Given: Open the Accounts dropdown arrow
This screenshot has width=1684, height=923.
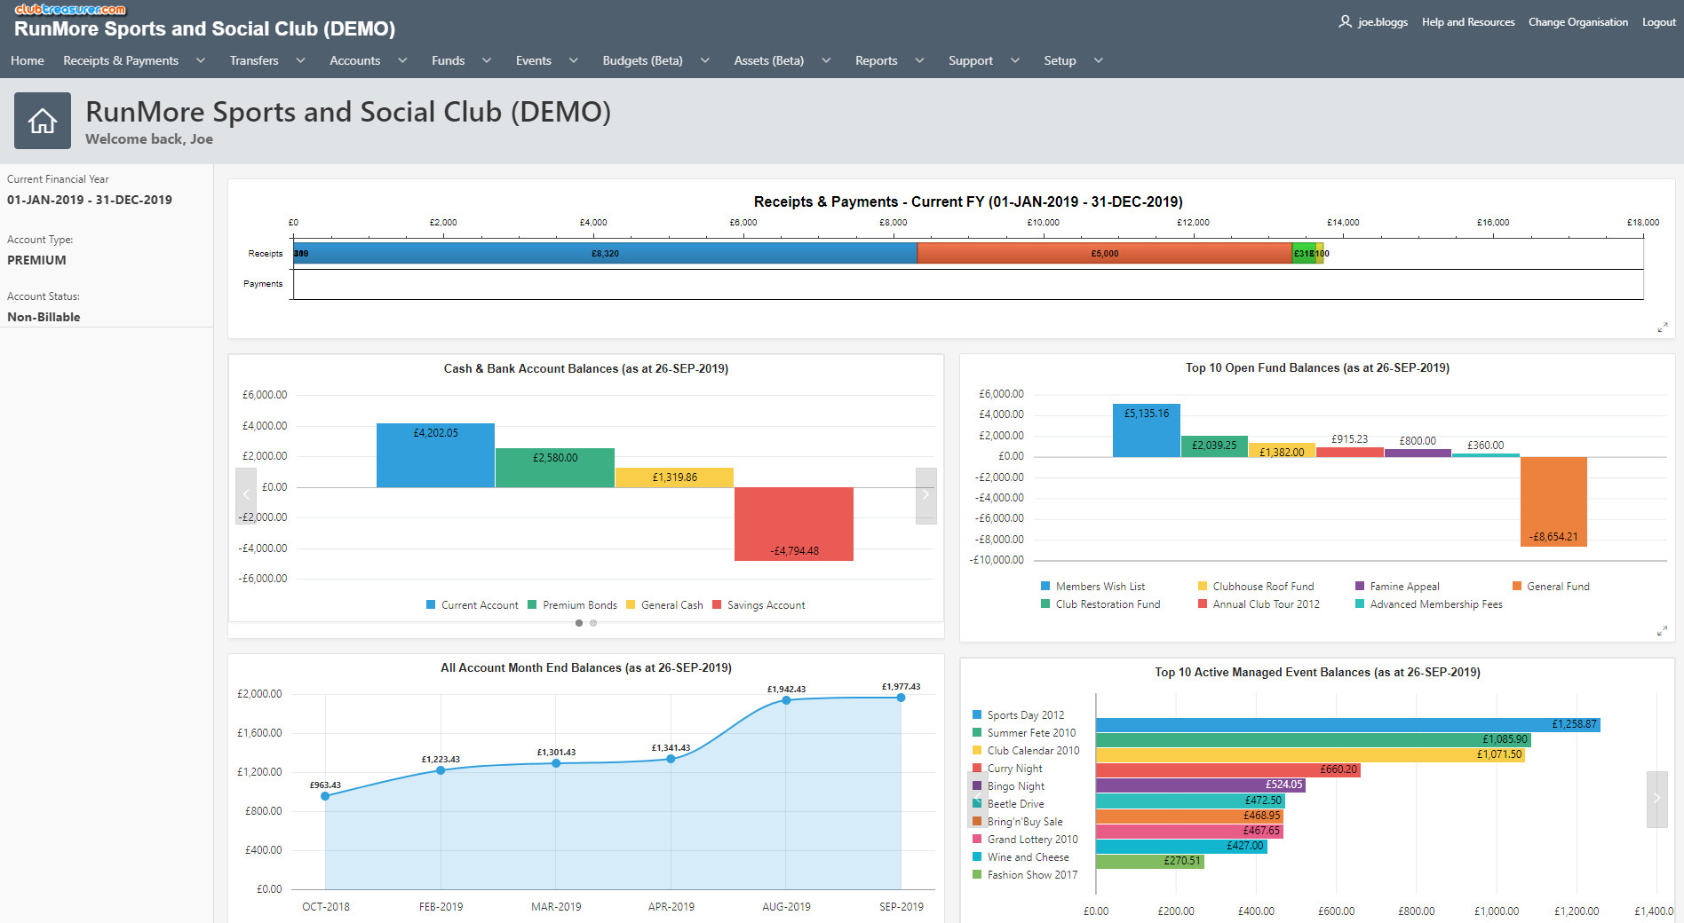Looking at the screenshot, I should 402,60.
